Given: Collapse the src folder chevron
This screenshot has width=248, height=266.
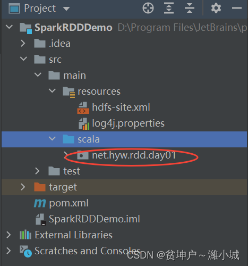Looking at the screenshot, I should [23, 59].
